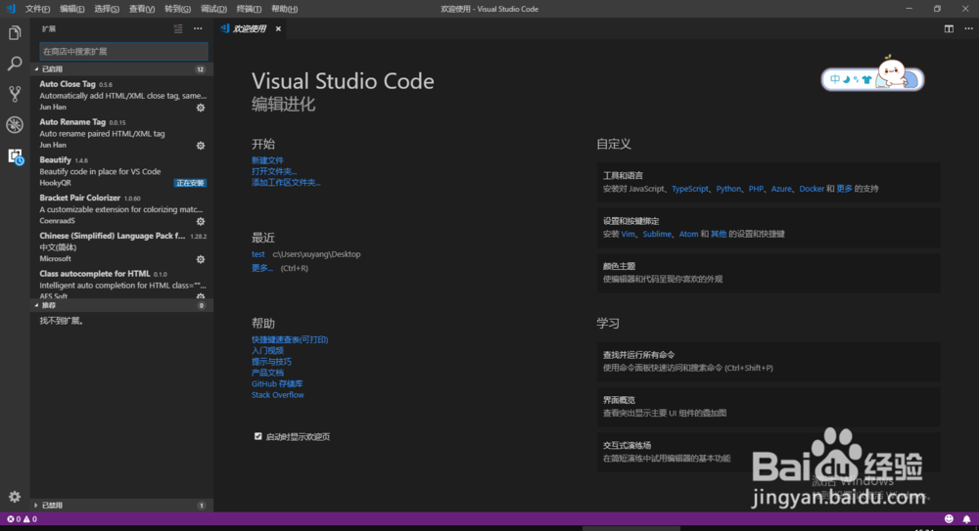Image resolution: width=979 pixels, height=531 pixels.
Task: Click the Python language link
Action: [x=728, y=189]
